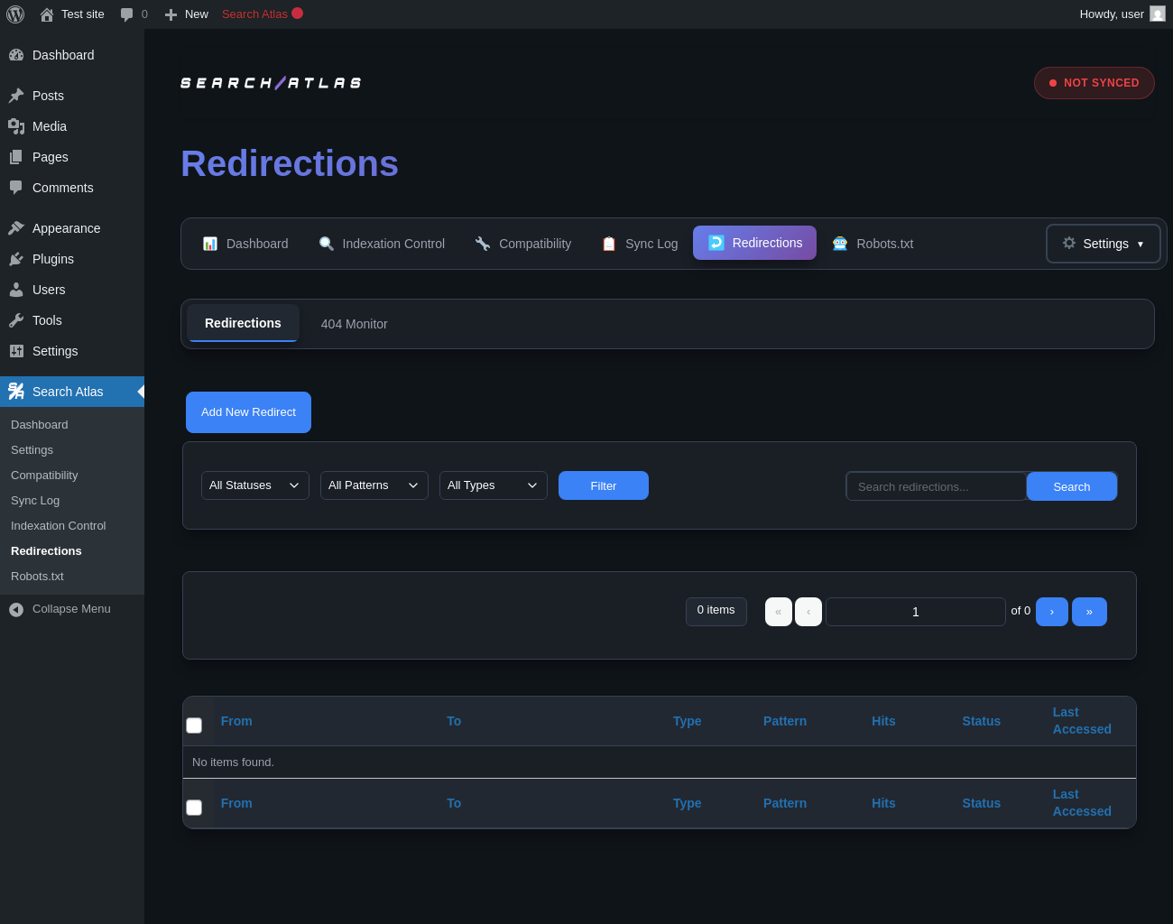Click the Pages icon in sidebar
Viewport: 1173px width, 924px height.
16,157
